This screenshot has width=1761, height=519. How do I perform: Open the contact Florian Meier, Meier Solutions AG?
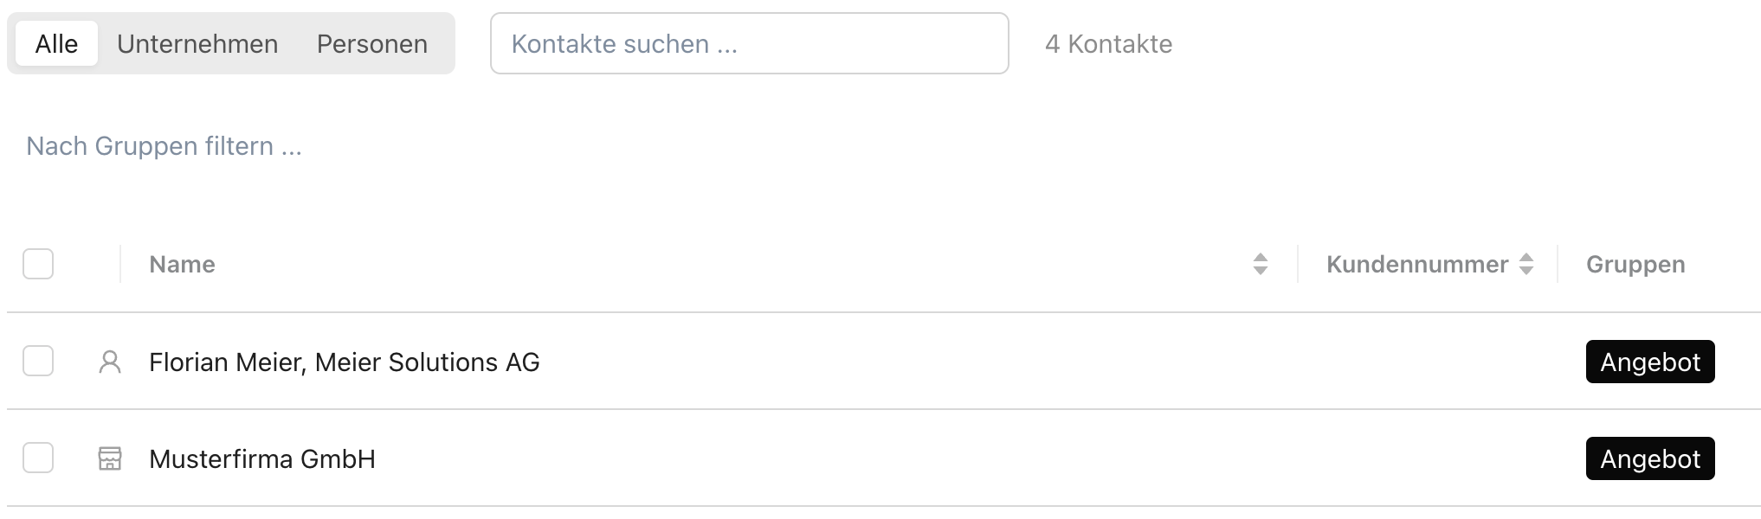[x=345, y=362]
